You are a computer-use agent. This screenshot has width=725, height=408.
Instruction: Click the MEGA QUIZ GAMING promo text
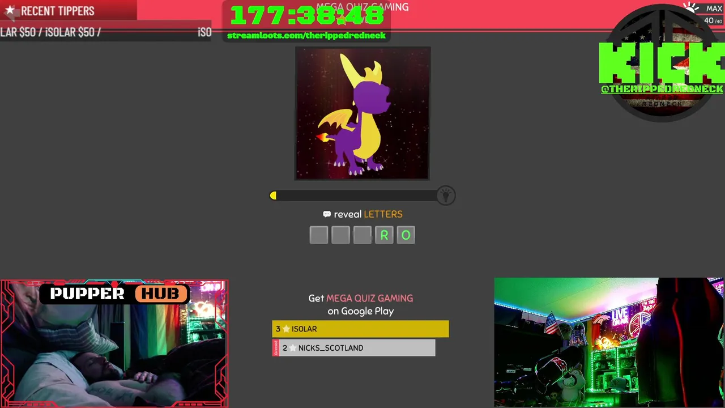pyautogui.click(x=369, y=298)
